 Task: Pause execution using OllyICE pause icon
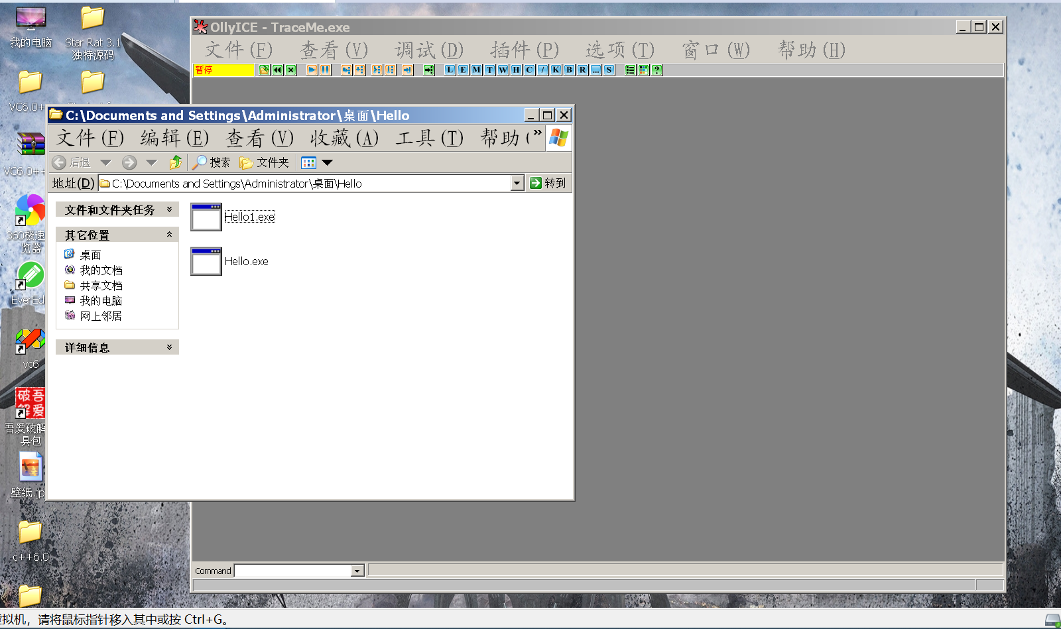pyautogui.click(x=325, y=70)
